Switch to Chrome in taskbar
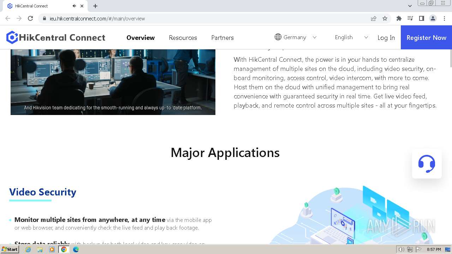 tap(64, 249)
